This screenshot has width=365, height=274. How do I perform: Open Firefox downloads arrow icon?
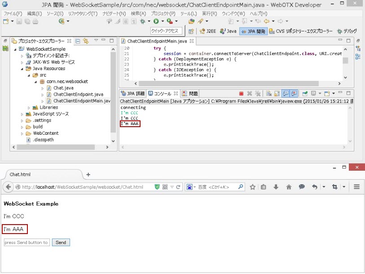[x=276, y=187]
